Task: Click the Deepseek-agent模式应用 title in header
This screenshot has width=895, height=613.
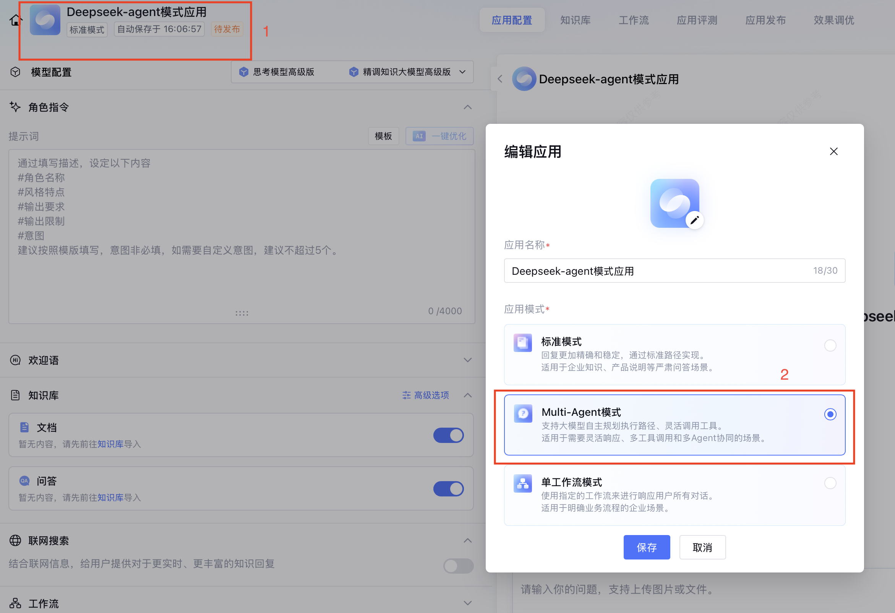Action: click(136, 11)
